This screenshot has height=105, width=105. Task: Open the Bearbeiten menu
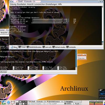click(22, 4)
